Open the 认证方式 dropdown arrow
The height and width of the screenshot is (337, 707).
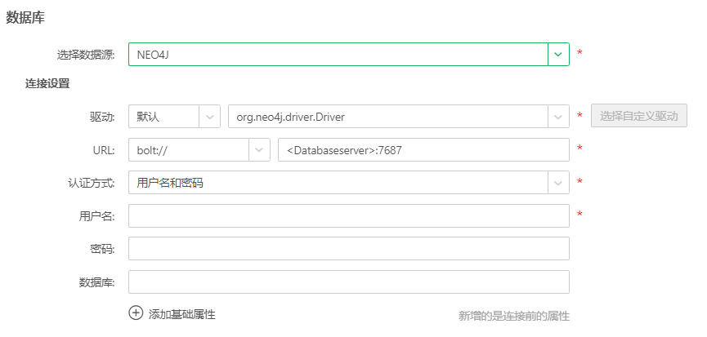tap(558, 183)
